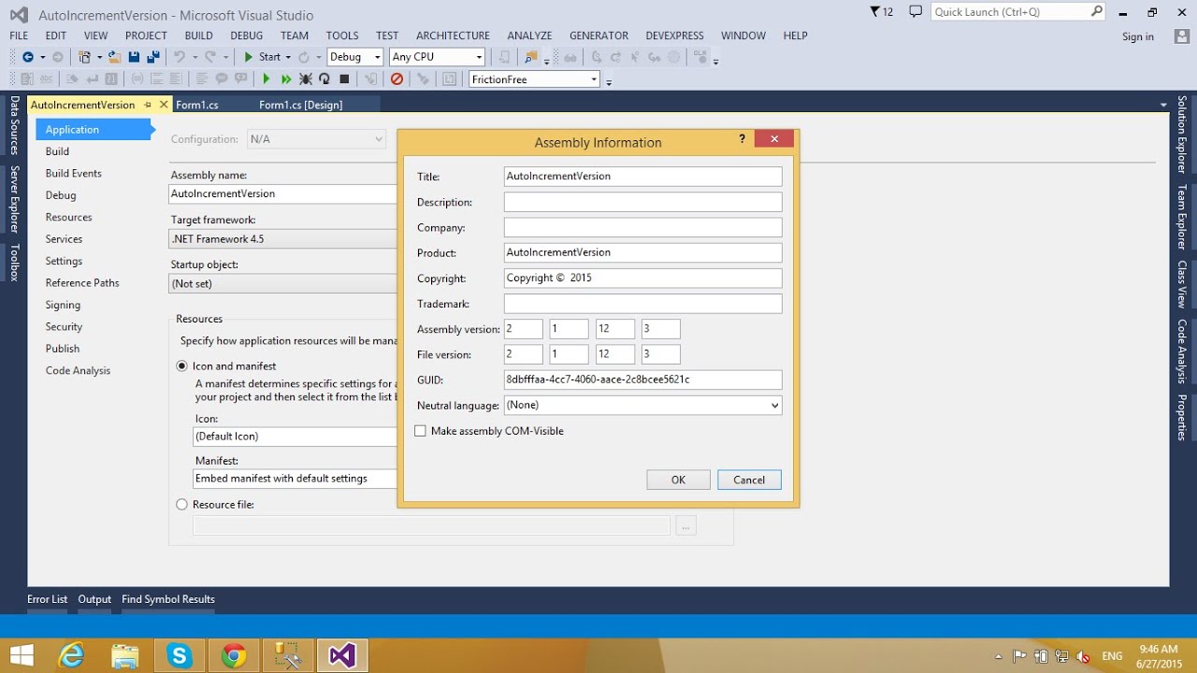Click the Undo arrow icon
The image size is (1197, 673).
(x=179, y=57)
